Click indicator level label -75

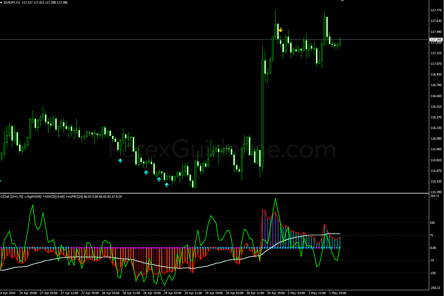coord(433,261)
